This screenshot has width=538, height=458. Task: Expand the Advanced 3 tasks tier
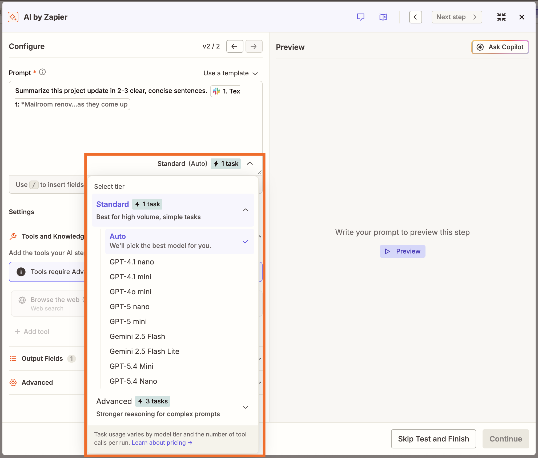pos(173,407)
